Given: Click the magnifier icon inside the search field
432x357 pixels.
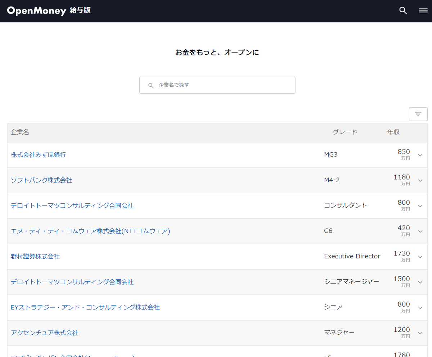Looking at the screenshot, I should [x=151, y=86].
